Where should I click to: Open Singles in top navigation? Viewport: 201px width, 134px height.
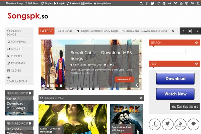point(47,3)
